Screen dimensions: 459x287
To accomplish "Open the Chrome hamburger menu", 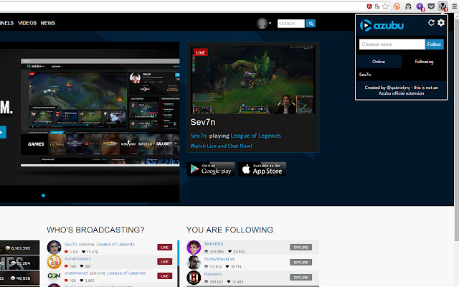I will coord(454,6).
